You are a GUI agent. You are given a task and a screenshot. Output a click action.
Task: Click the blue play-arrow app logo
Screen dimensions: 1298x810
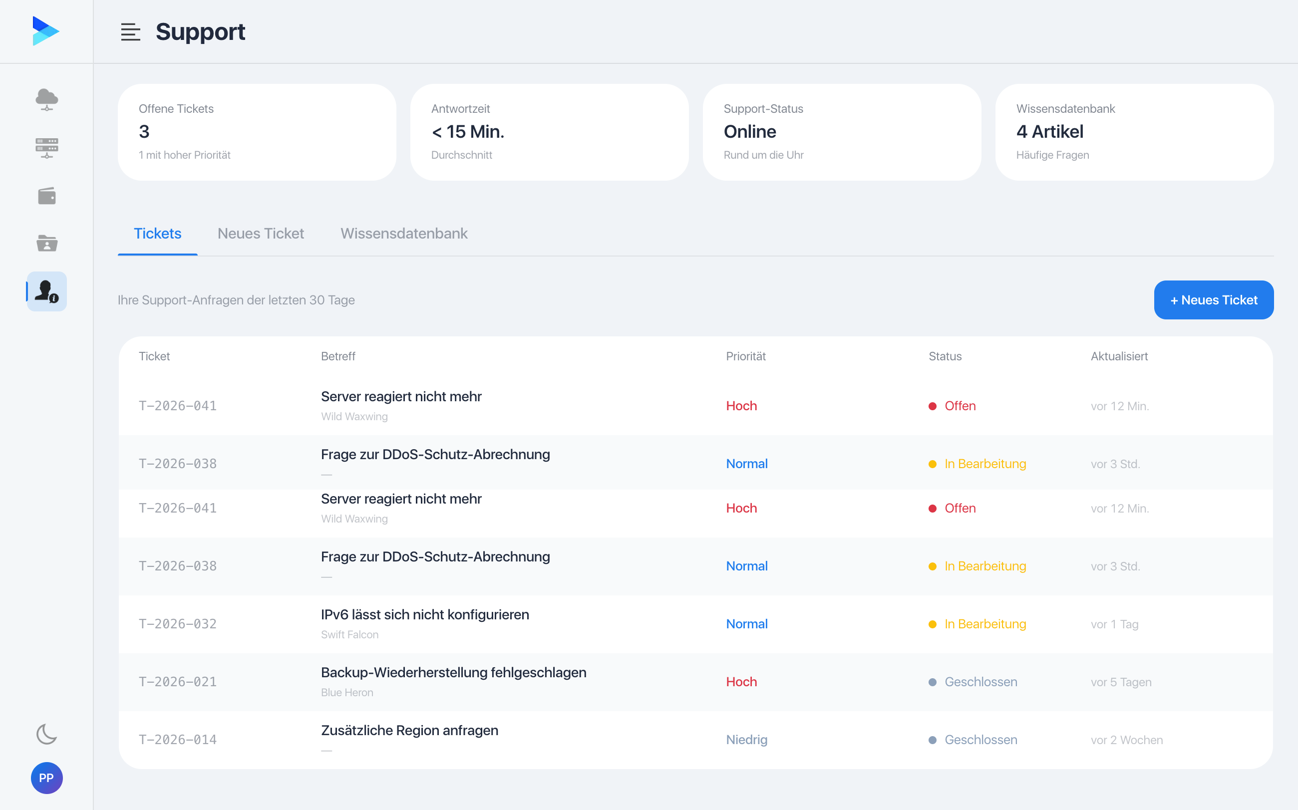tap(45, 30)
